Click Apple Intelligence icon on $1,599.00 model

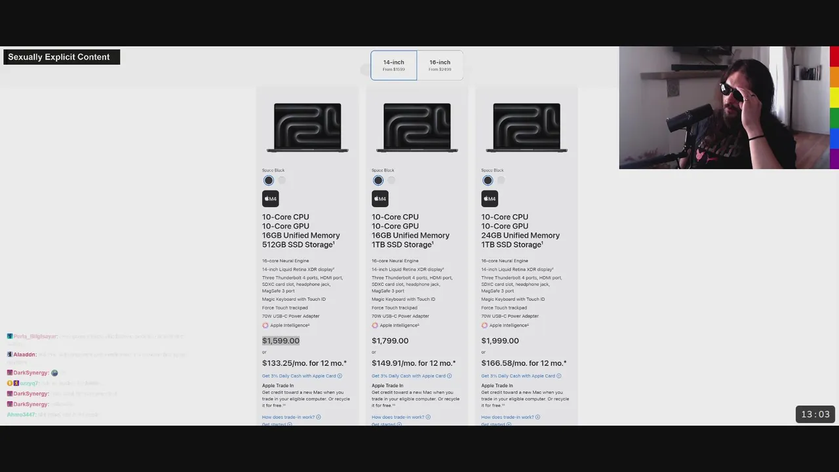tap(265, 325)
